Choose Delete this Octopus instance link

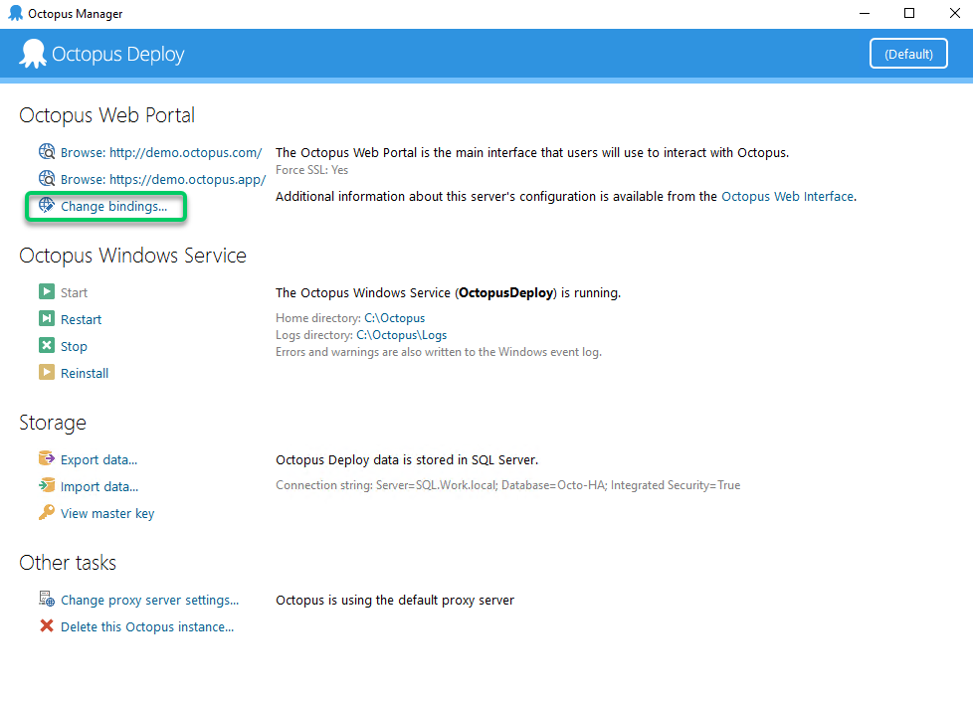[147, 627]
